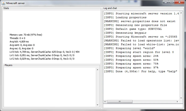Screen dimensions: 186x111
Task: Click the Memory use stats line
Action: (26, 35)
